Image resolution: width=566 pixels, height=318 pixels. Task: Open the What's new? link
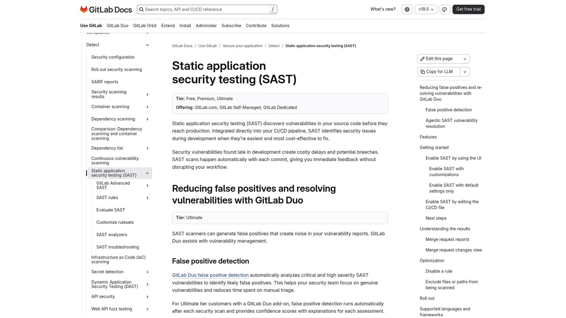(383, 9)
